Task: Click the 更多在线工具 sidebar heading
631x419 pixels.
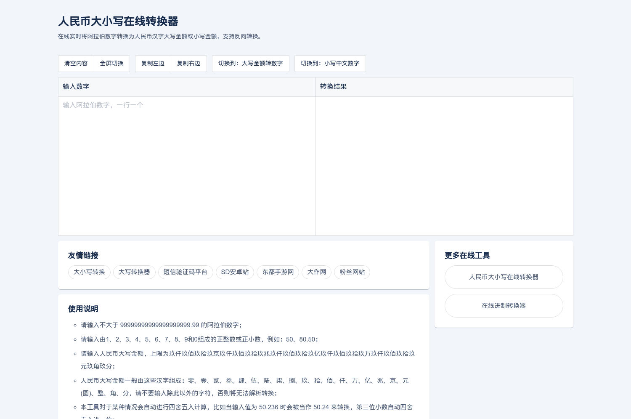Action: click(x=467, y=256)
